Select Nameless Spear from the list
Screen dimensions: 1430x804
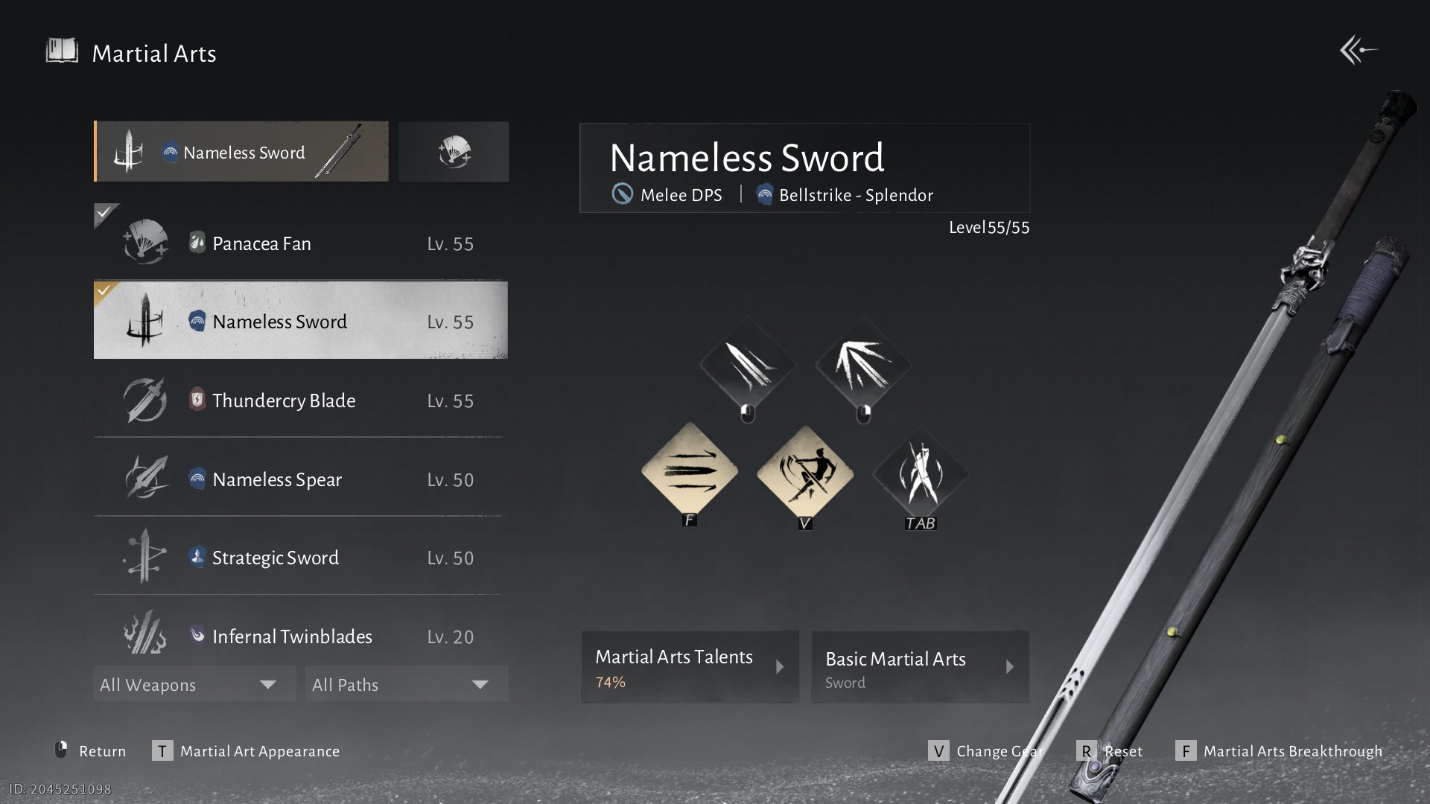pos(301,479)
